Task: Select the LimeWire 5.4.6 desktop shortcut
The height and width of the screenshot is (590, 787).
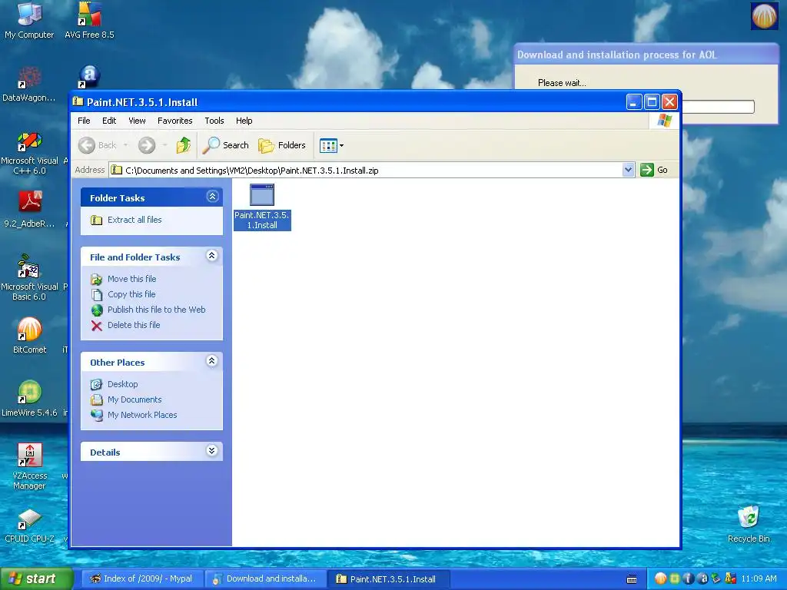Action: tap(29, 399)
